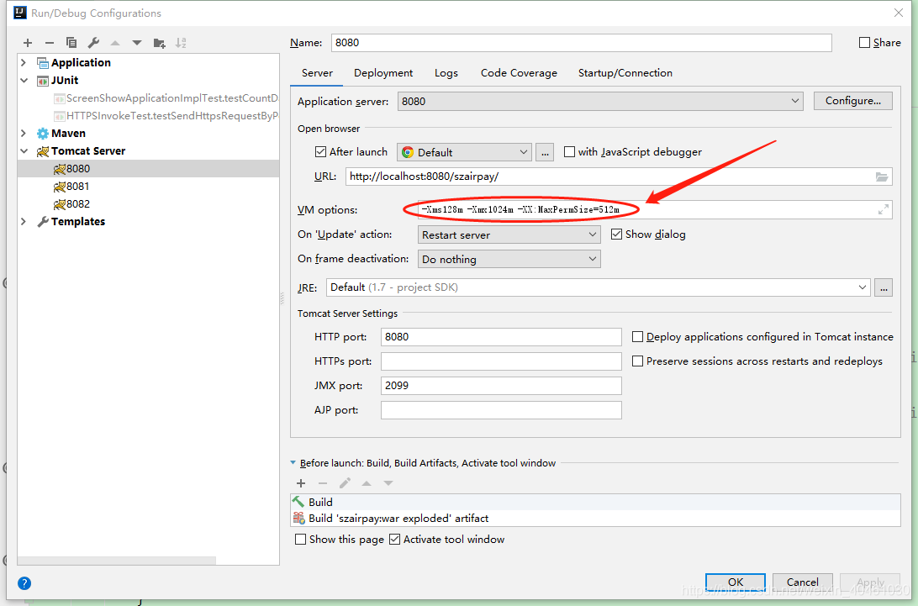Click the JMX port field
This screenshot has width=918, height=606.
(x=501, y=385)
